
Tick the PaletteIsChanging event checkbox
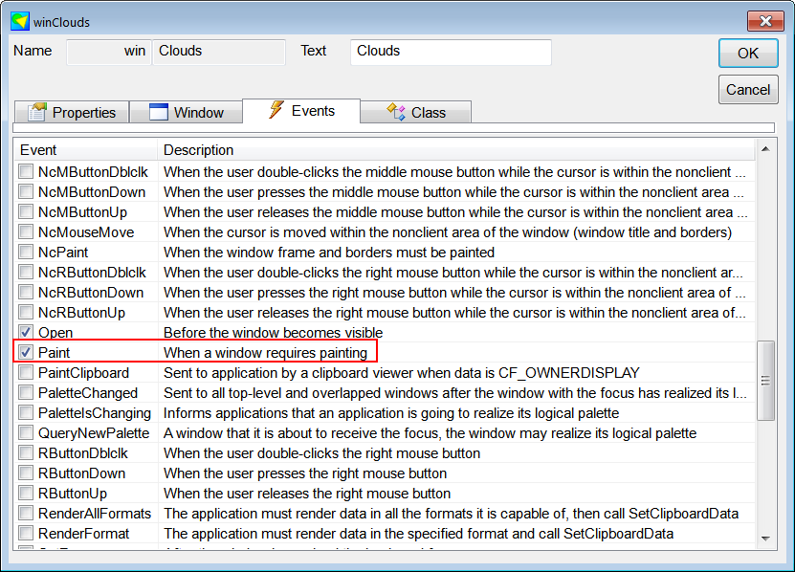(x=26, y=412)
